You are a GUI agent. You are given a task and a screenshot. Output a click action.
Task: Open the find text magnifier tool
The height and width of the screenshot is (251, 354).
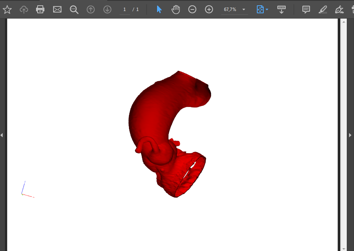[x=74, y=10]
